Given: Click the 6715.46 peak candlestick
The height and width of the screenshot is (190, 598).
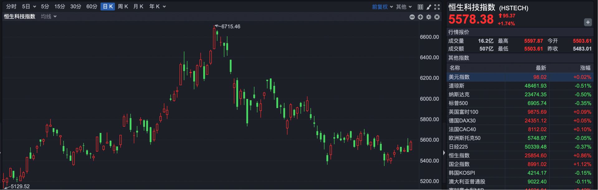Looking at the screenshot, I should pyautogui.click(x=214, y=38).
